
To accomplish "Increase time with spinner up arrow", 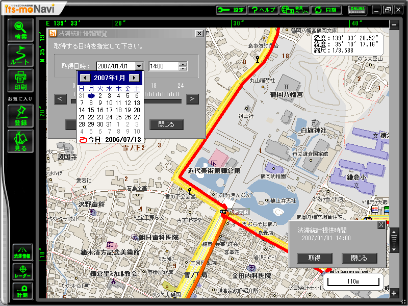I will coord(183,64).
